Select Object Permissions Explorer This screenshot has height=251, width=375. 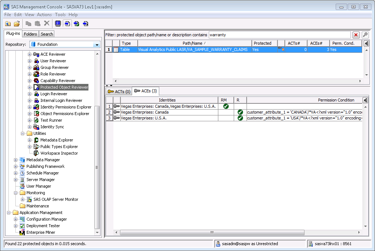(x=65, y=114)
